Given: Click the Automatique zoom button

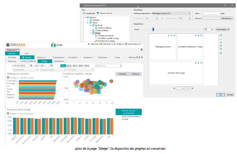Looking at the screenshot, I should click(221, 30).
